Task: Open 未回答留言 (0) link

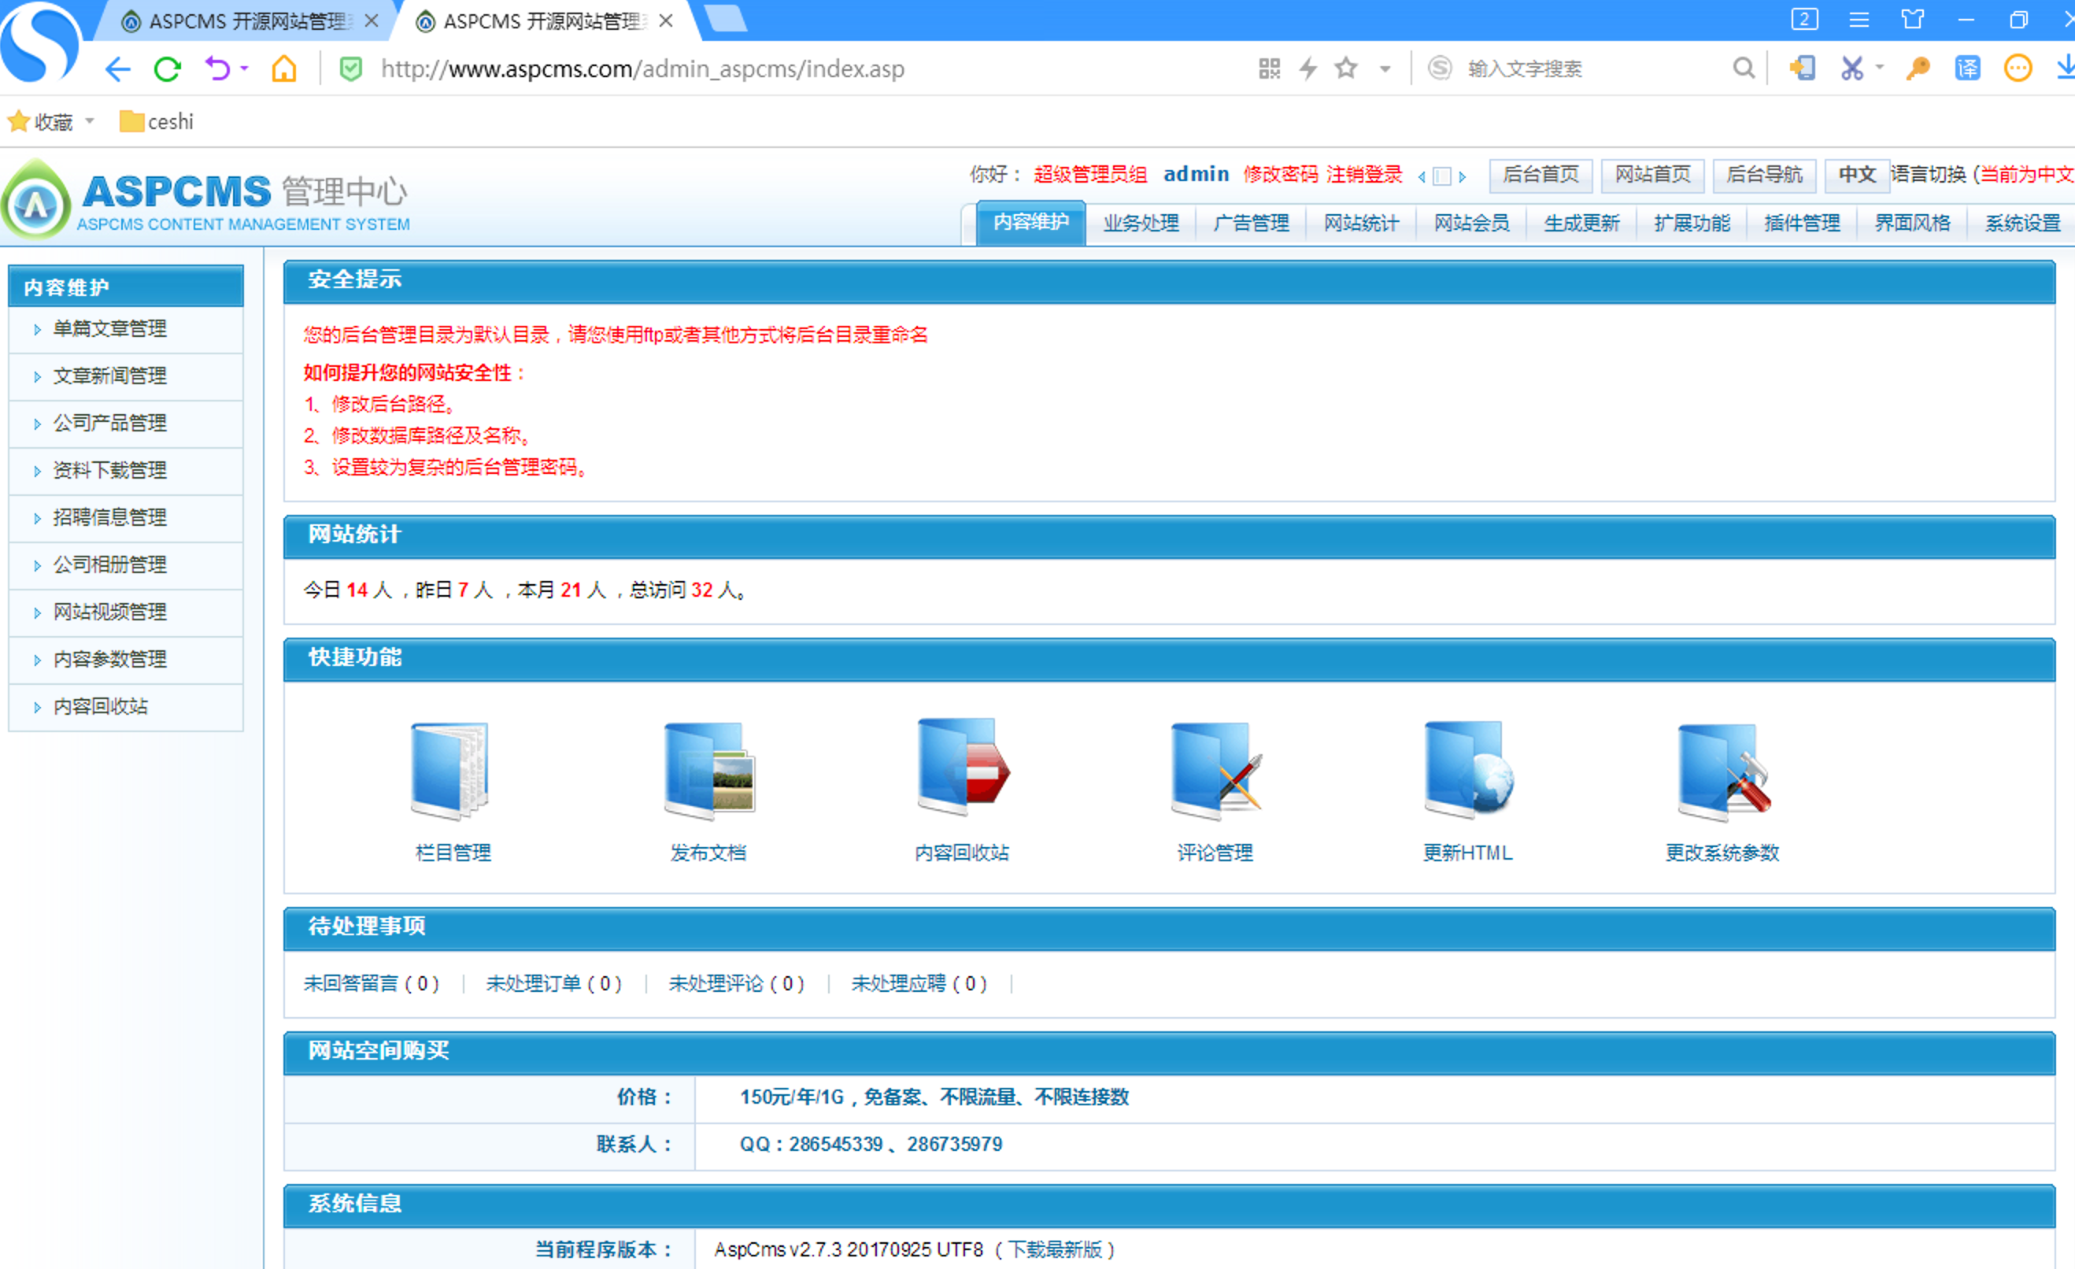Action: click(372, 983)
